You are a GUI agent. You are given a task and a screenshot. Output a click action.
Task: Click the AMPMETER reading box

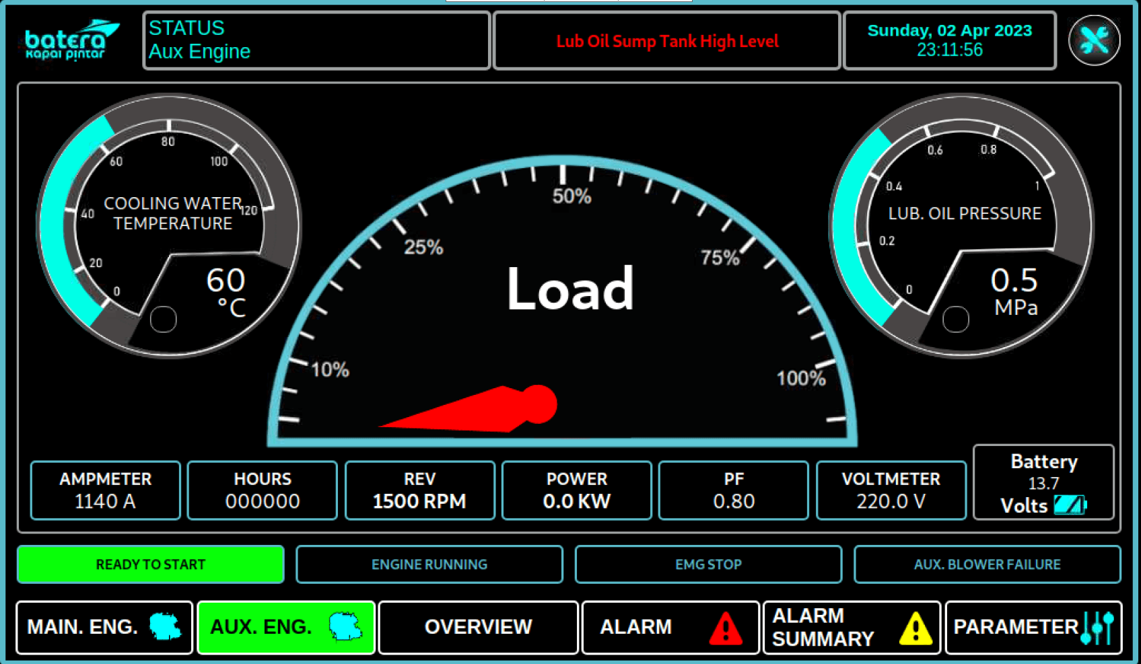tap(105, 490)
